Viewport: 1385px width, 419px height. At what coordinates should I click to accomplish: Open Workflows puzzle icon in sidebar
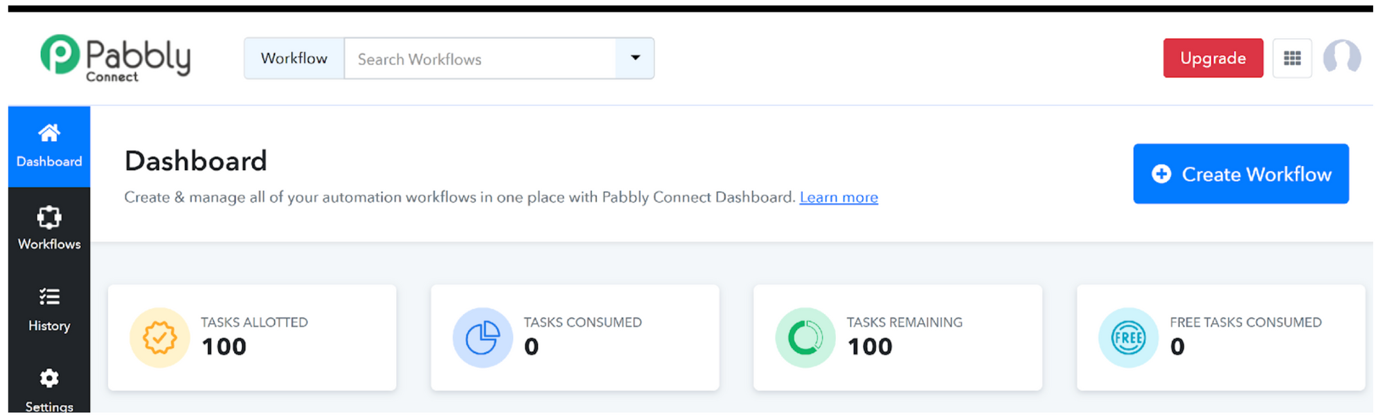click(49, 218)
